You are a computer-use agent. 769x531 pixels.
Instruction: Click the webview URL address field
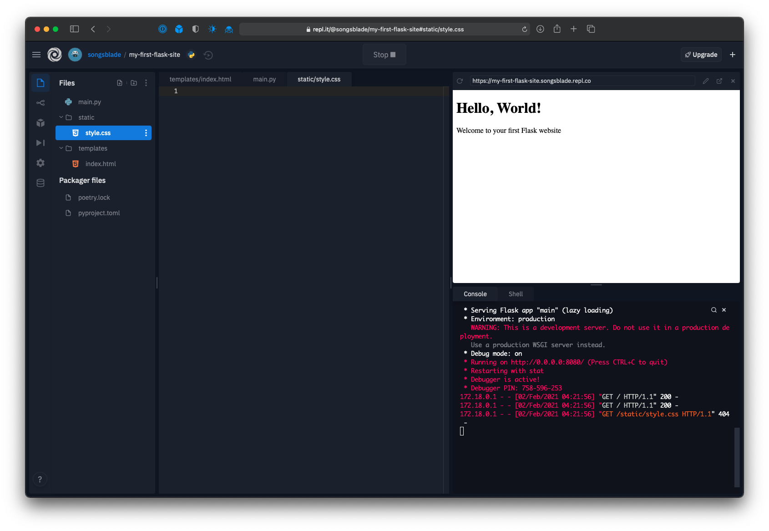(582, 81)
